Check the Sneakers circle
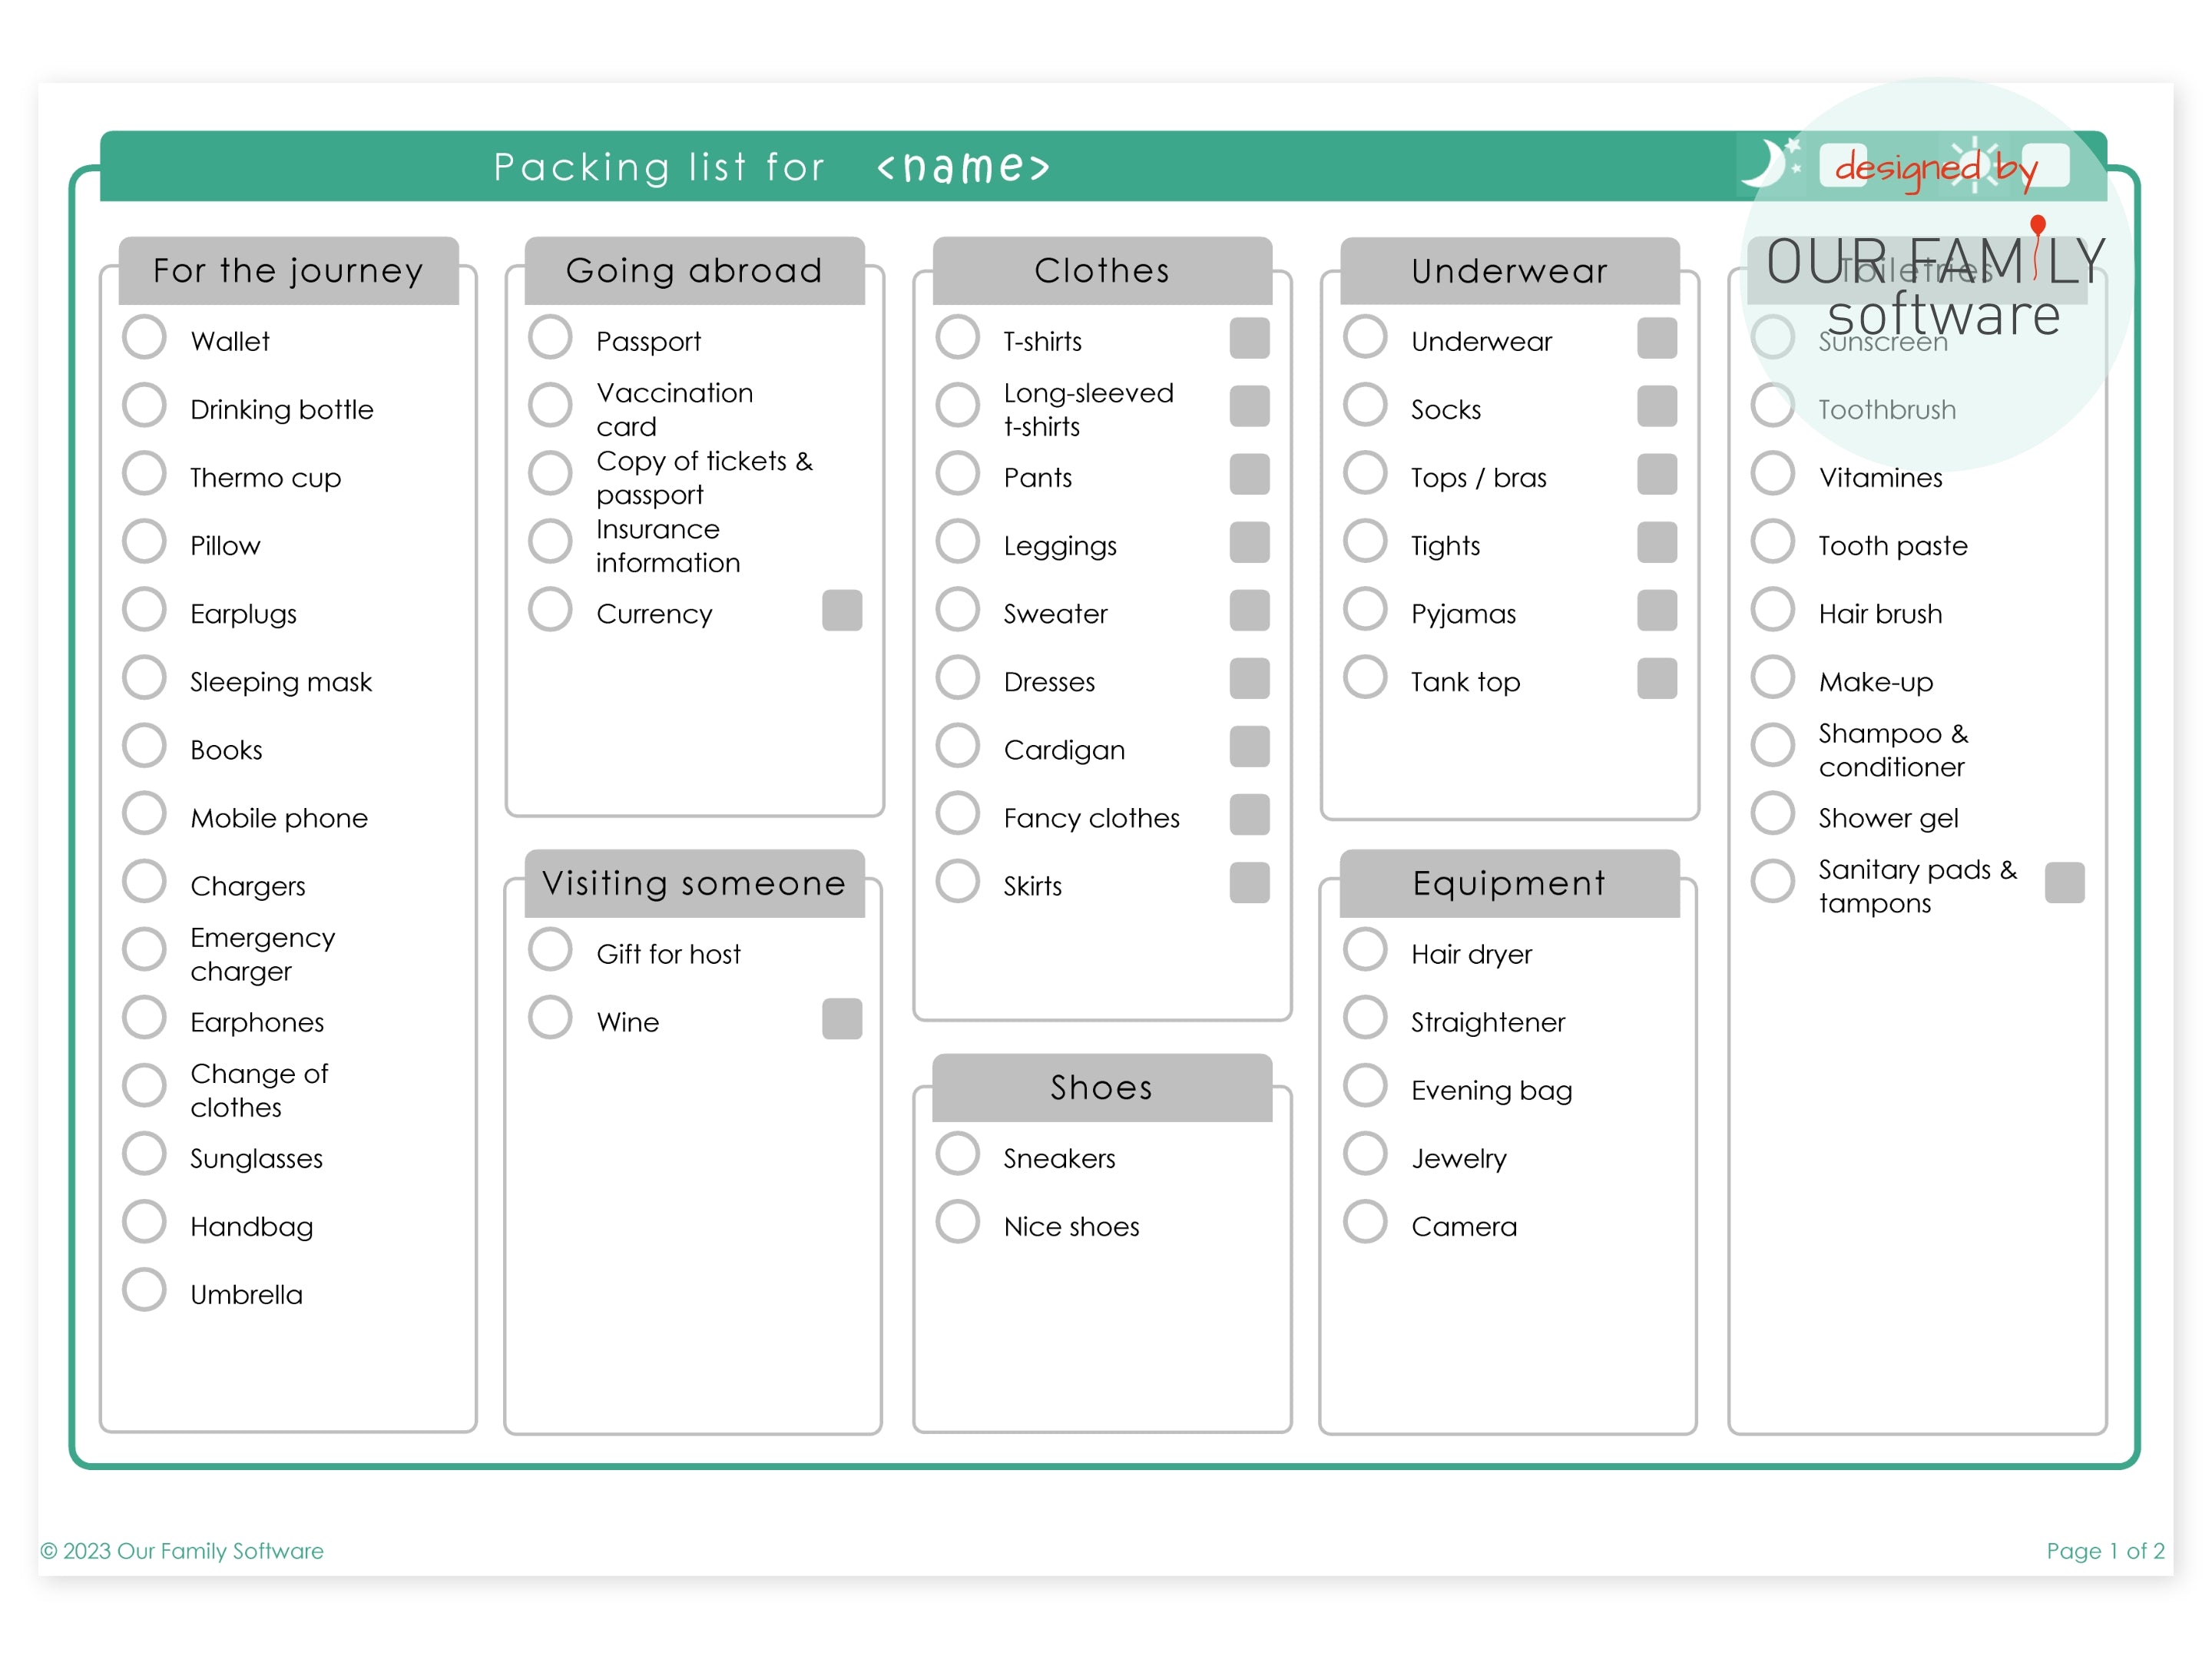 (x=958, y=1154)
